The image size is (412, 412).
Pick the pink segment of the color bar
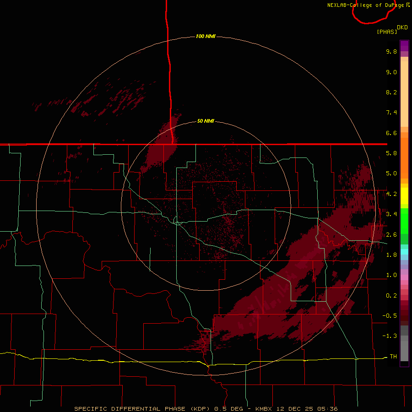pos(404,277)
